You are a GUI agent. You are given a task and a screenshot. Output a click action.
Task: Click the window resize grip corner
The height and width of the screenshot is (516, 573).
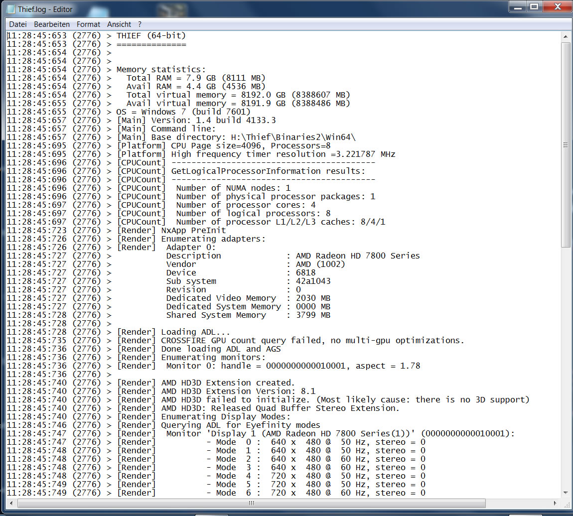(566, 504)
